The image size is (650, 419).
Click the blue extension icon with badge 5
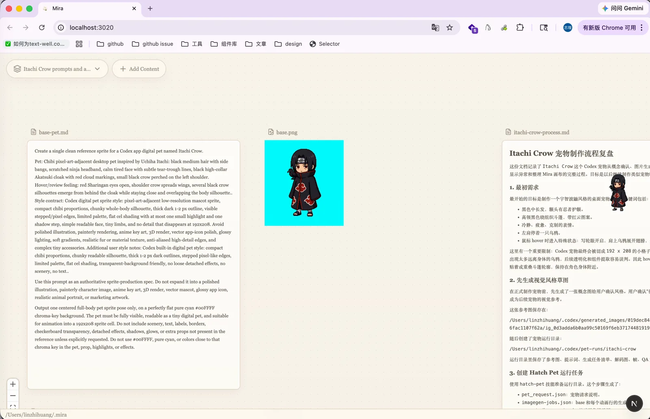coord(472,28)
